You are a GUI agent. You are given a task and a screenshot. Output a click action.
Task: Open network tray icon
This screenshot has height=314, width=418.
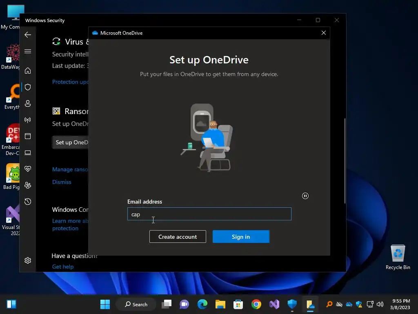370,304
